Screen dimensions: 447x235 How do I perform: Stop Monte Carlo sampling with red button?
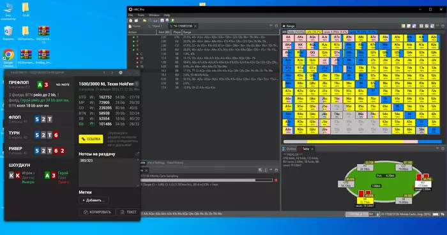(276, 180)
